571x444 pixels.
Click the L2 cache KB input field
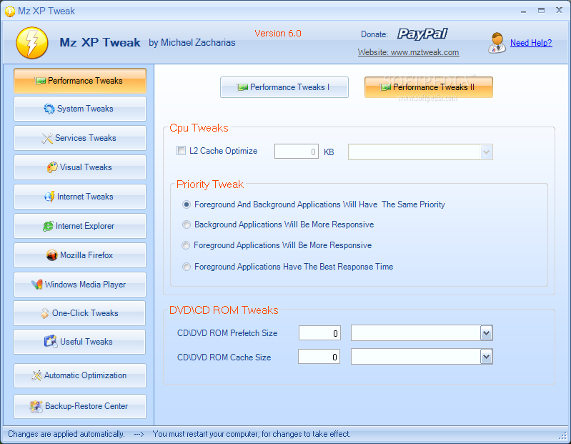point(297,152)
